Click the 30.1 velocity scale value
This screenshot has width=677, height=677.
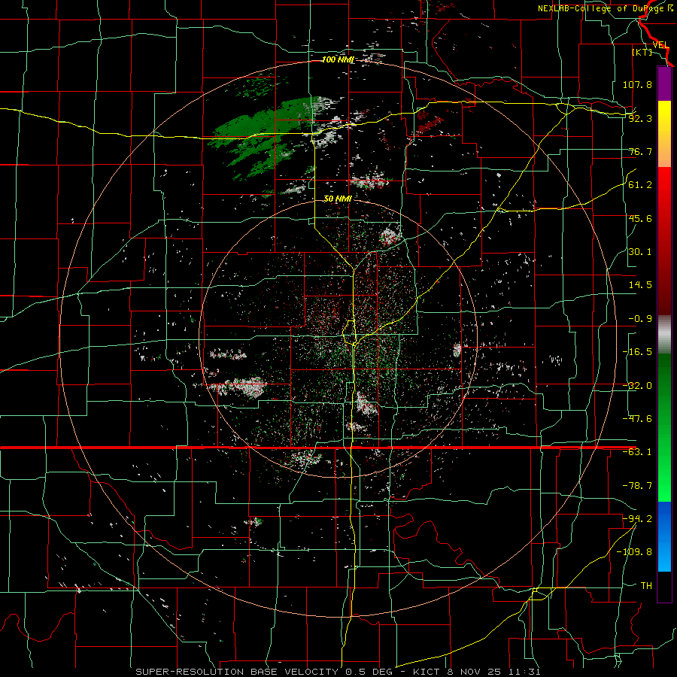[640, 252]
